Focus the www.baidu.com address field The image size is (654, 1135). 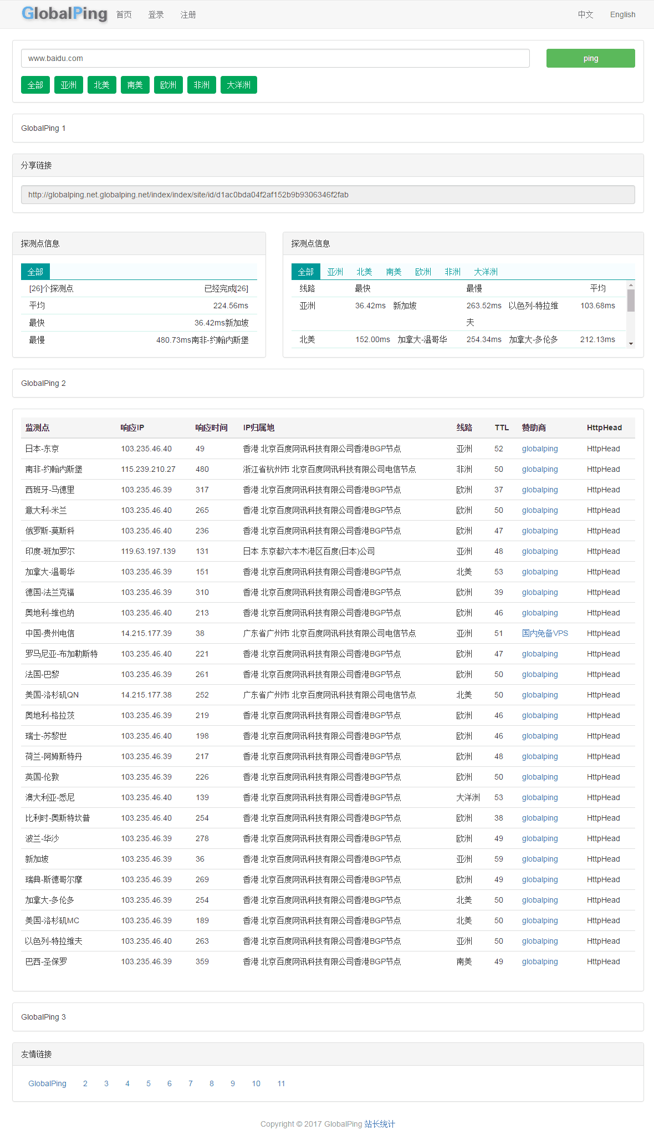point(275,58)
